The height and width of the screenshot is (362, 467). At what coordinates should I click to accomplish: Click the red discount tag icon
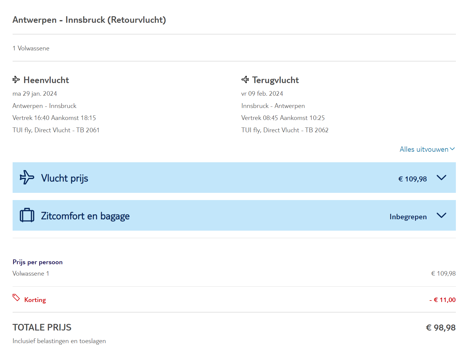(x=16, y=298)
